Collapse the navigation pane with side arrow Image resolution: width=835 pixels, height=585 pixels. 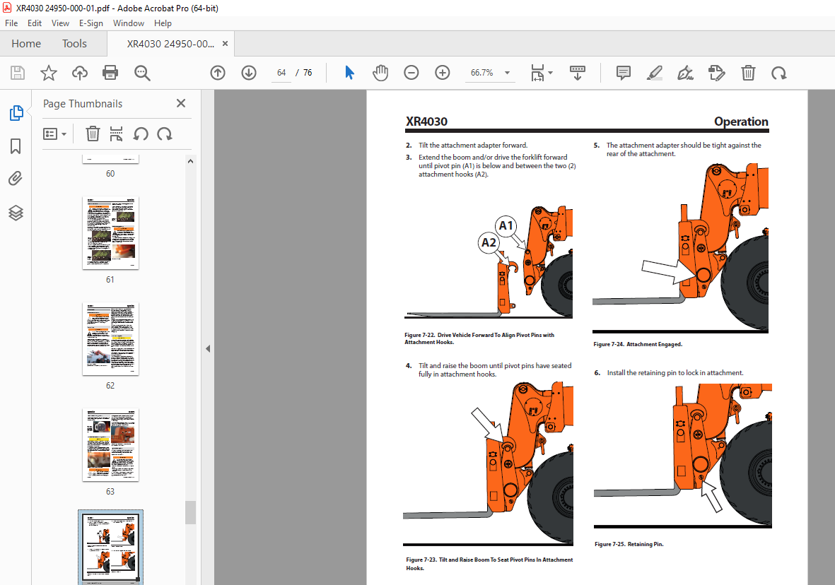tap(208, 348)
